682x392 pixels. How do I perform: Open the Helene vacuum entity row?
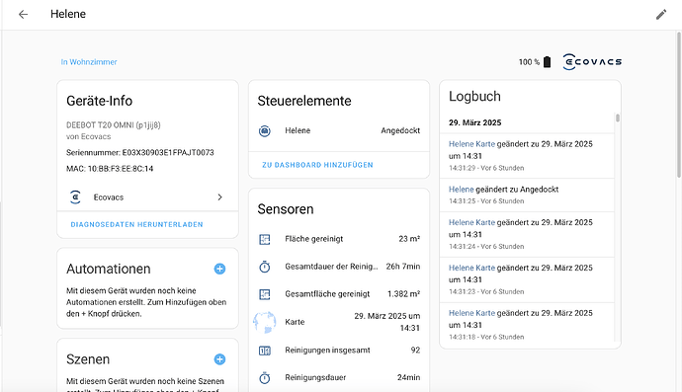tap(339, 130)
